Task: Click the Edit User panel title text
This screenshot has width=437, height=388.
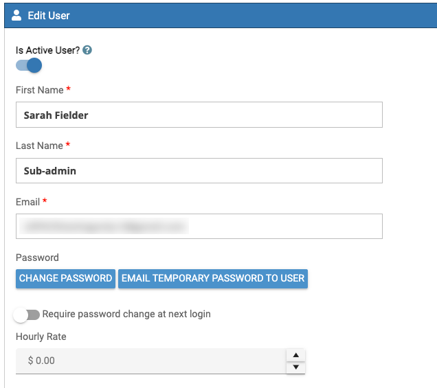Action: (x=49, y=14)
